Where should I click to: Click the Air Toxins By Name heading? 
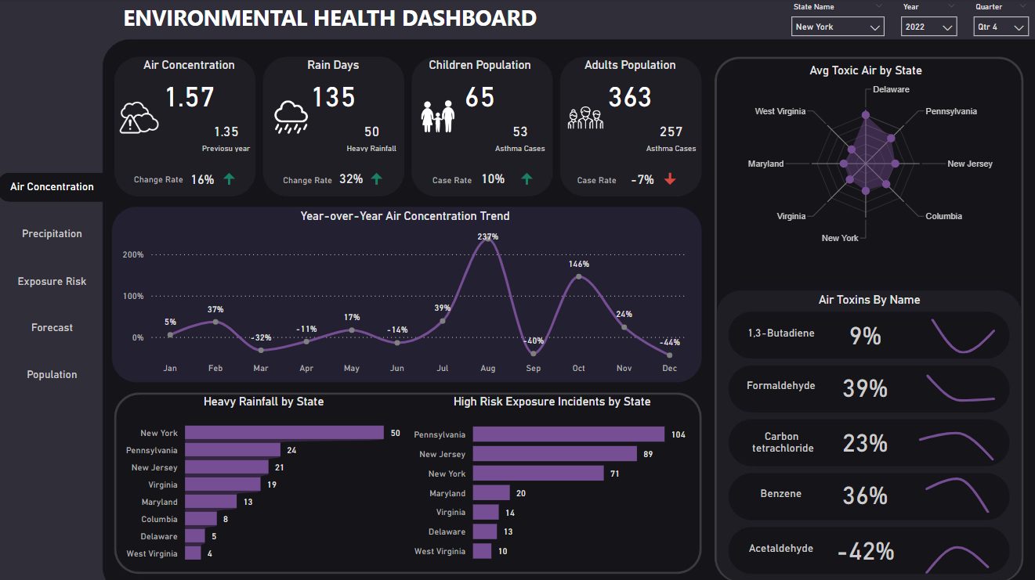click(x=869, y=300)
